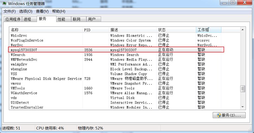Open the 查看(V) menu
The image size is (254, 133).
coord(42,11)
